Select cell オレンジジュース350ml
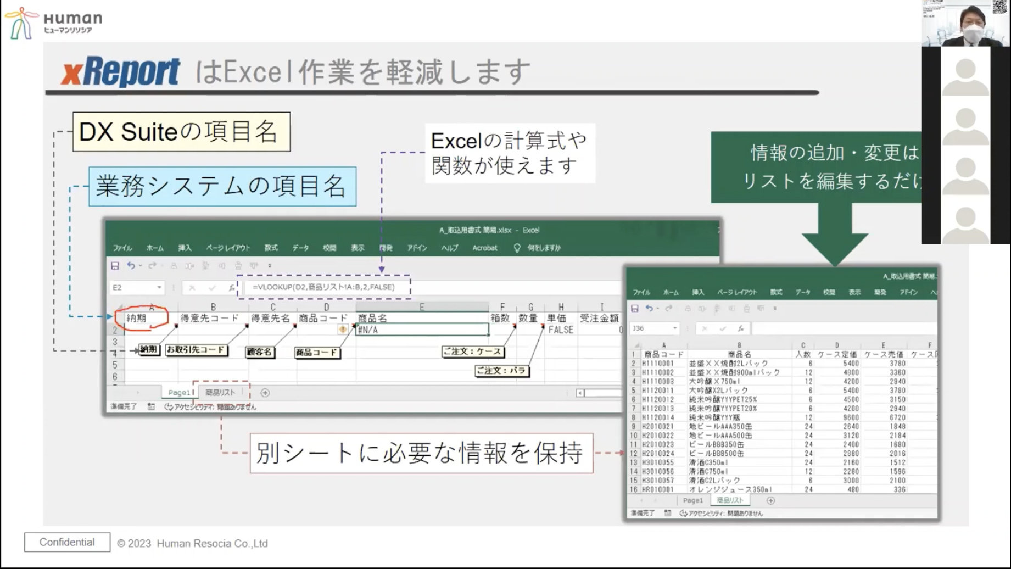The image size is (1011, 569). pos(739,489)
